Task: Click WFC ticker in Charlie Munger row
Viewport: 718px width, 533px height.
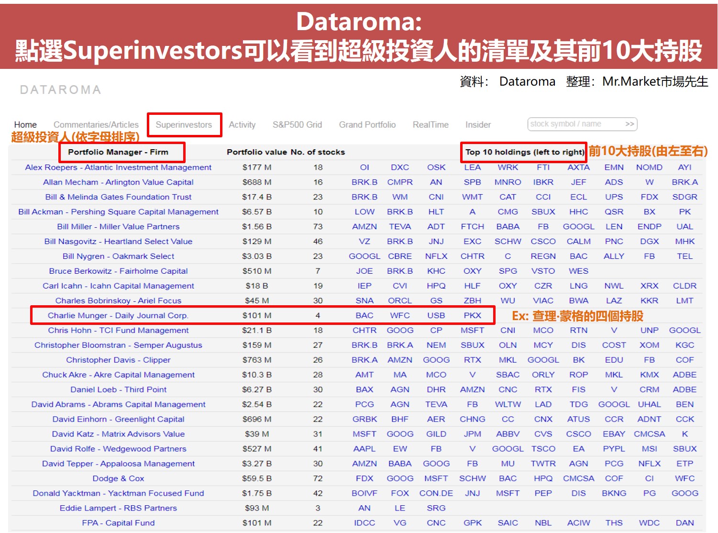Action: pyautogui.click(x=400, y=315)
